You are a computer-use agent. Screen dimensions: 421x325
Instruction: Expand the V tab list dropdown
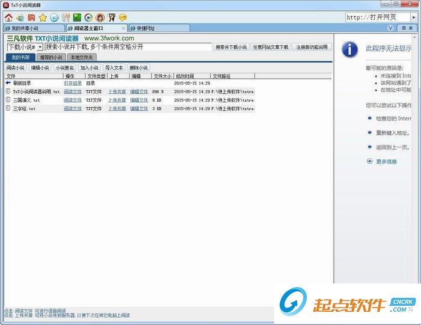[x=390, y=28]
